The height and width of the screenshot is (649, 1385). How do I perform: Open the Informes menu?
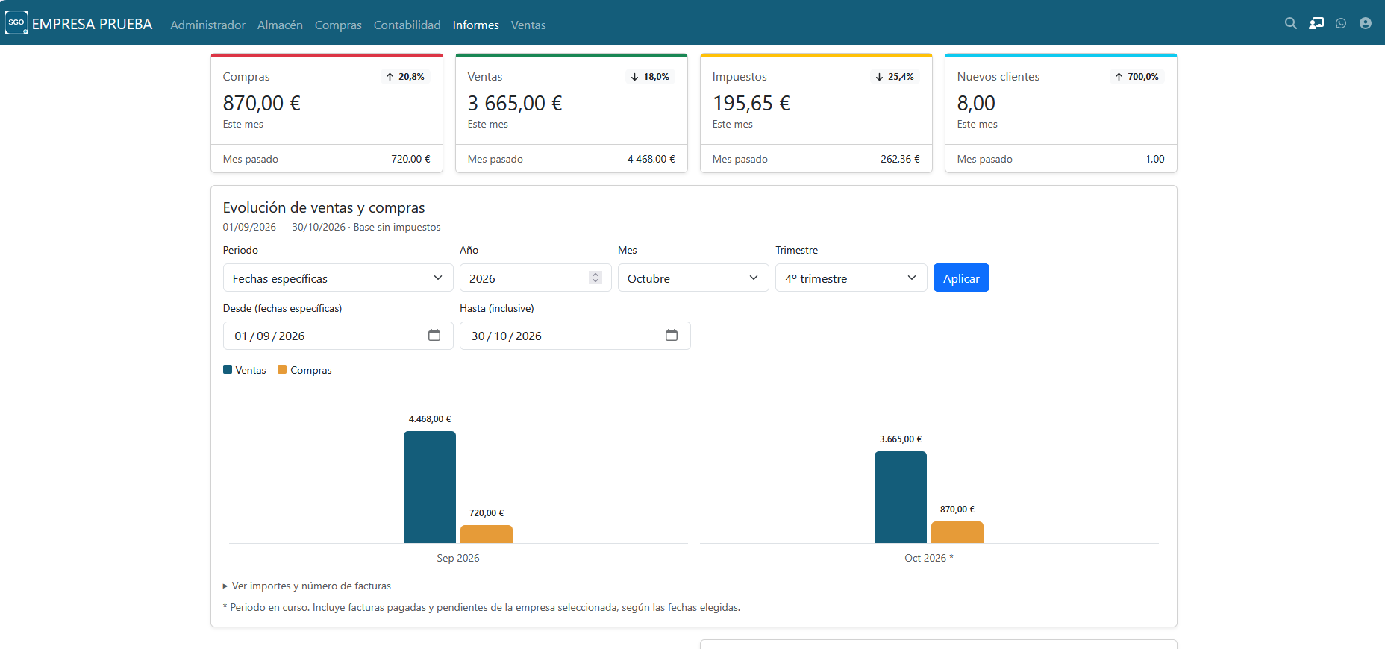476,25
